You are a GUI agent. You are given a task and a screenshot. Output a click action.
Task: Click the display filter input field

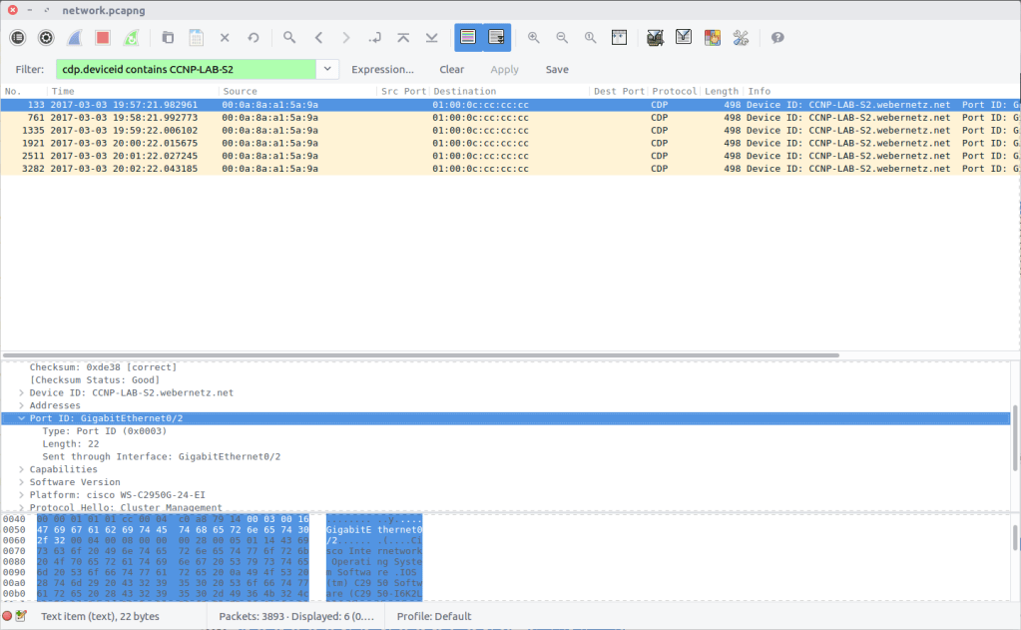[186, 69]
